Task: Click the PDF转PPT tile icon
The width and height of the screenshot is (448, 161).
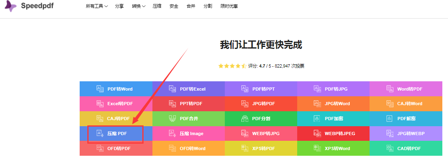Action: [245, 89]
